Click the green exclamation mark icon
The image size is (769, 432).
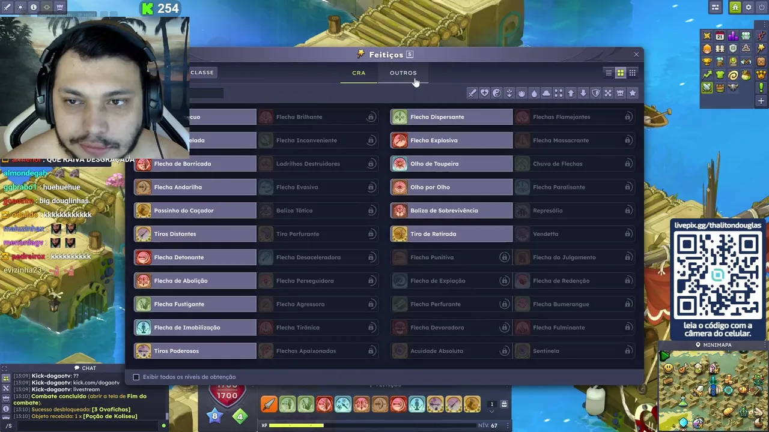click(x=761, y=88)
